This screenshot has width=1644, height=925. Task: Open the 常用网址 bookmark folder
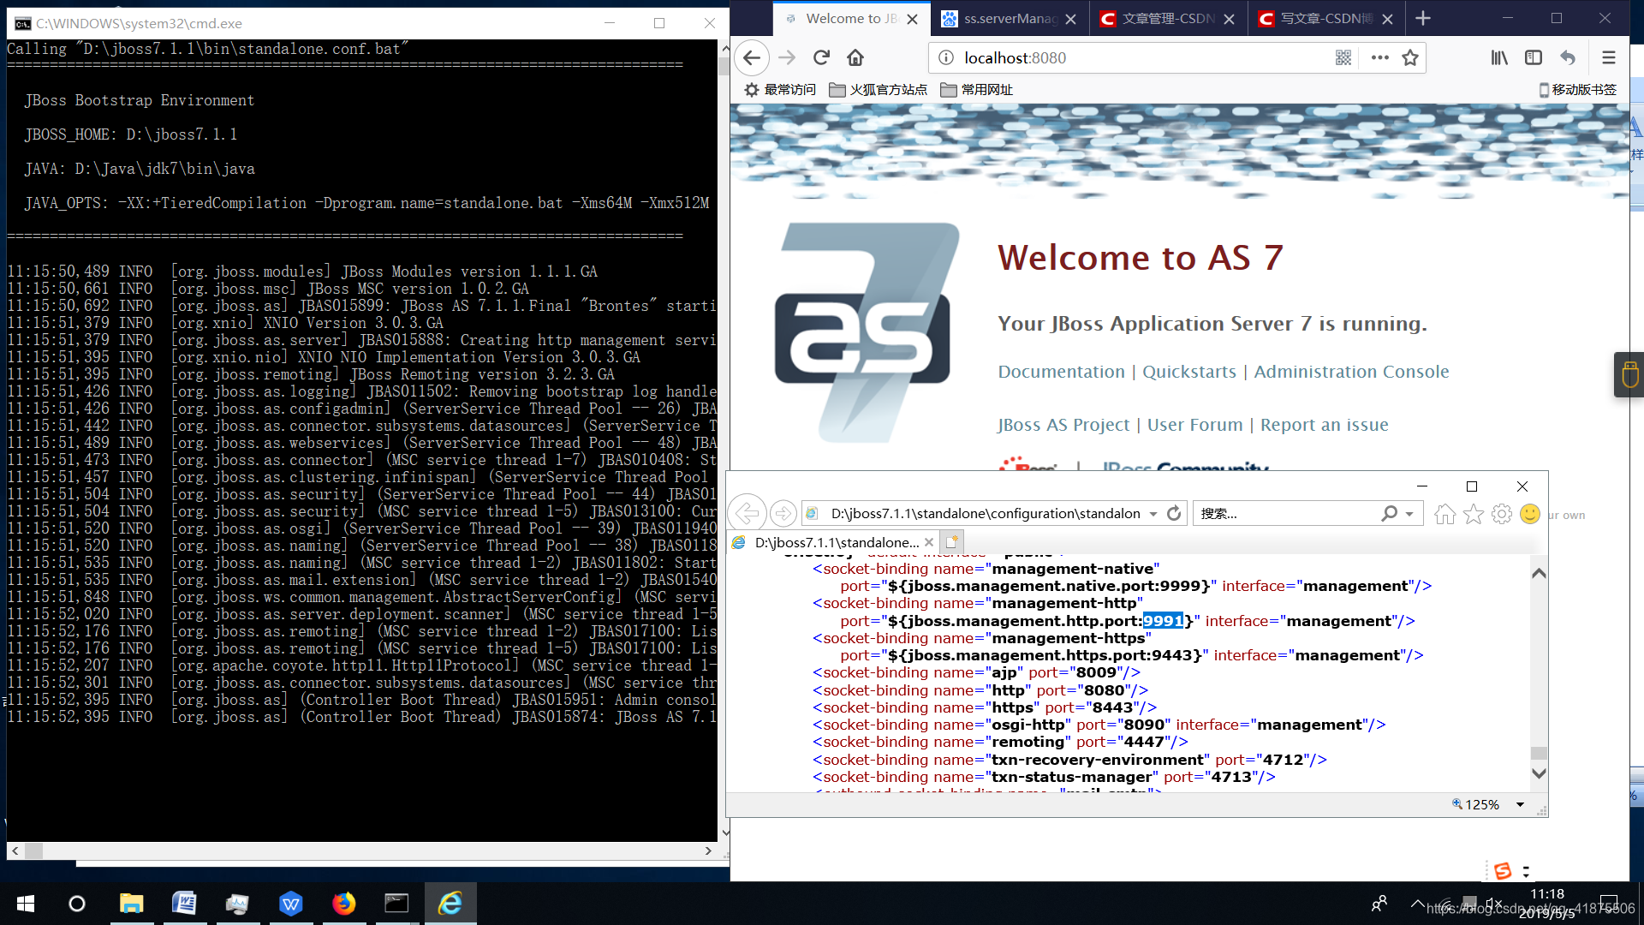(976, 89)
